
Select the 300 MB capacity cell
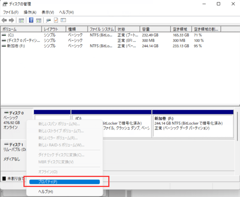148,41
